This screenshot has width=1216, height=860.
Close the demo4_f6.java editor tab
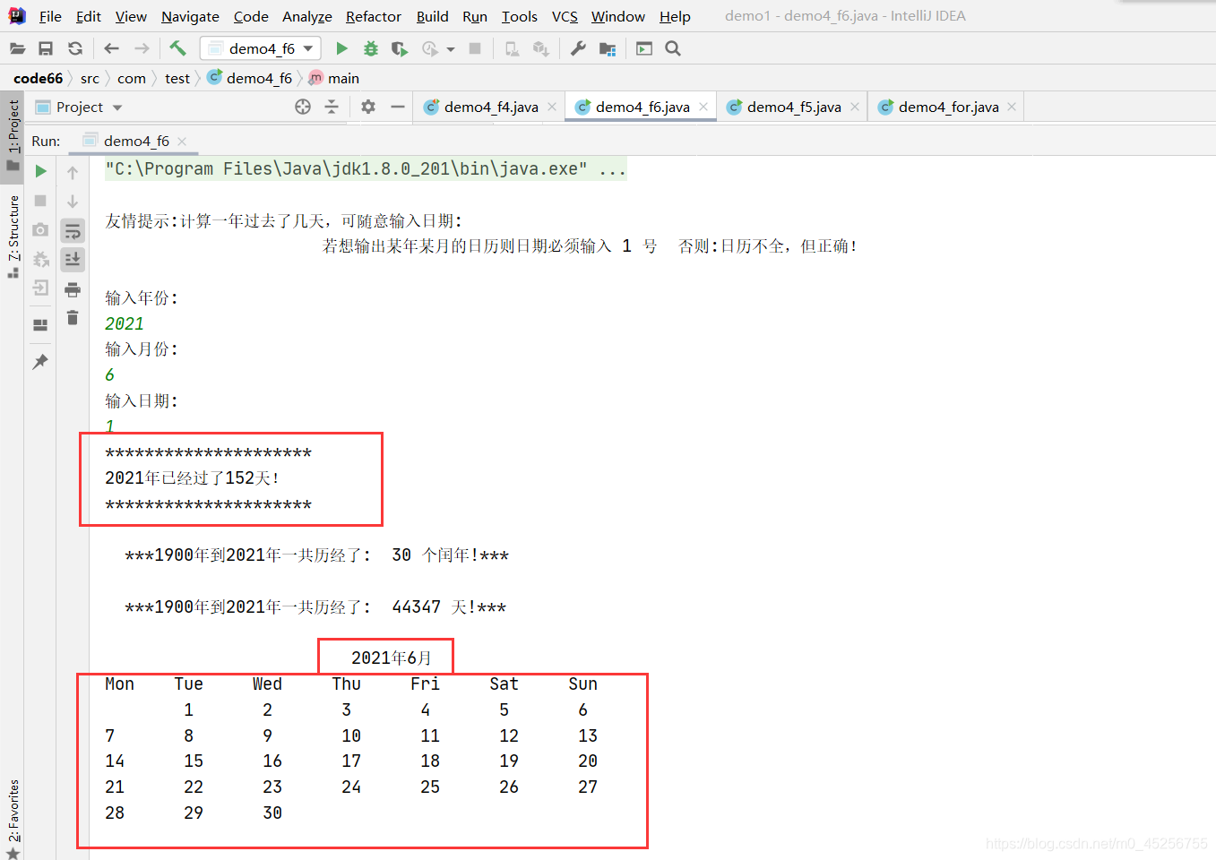[703, 107]
